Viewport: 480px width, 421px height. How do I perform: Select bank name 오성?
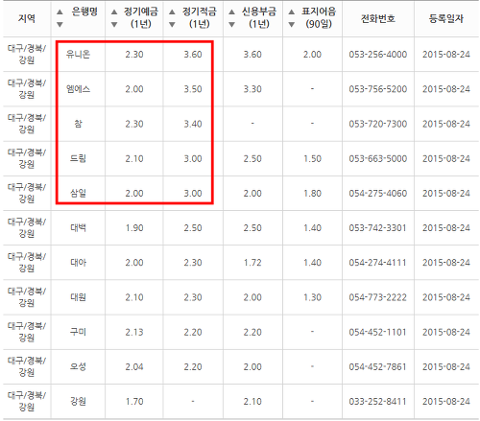point(78,366)
